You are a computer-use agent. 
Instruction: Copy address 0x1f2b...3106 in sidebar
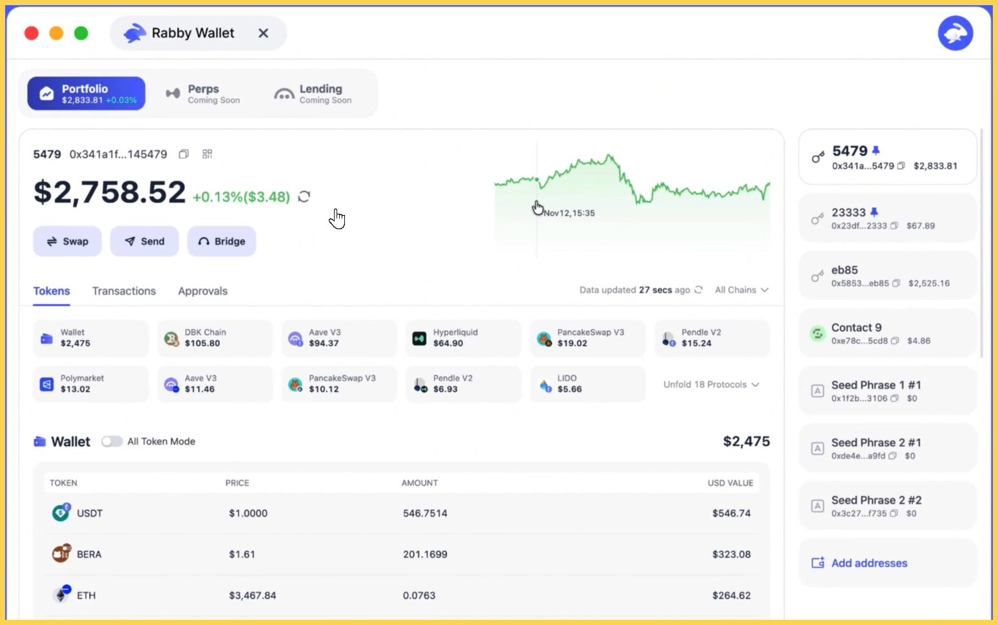(895, 398)
